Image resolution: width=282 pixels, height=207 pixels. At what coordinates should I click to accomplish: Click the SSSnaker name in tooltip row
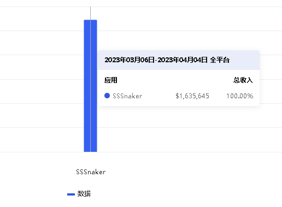pyautogui.click(x=127, y=96)
